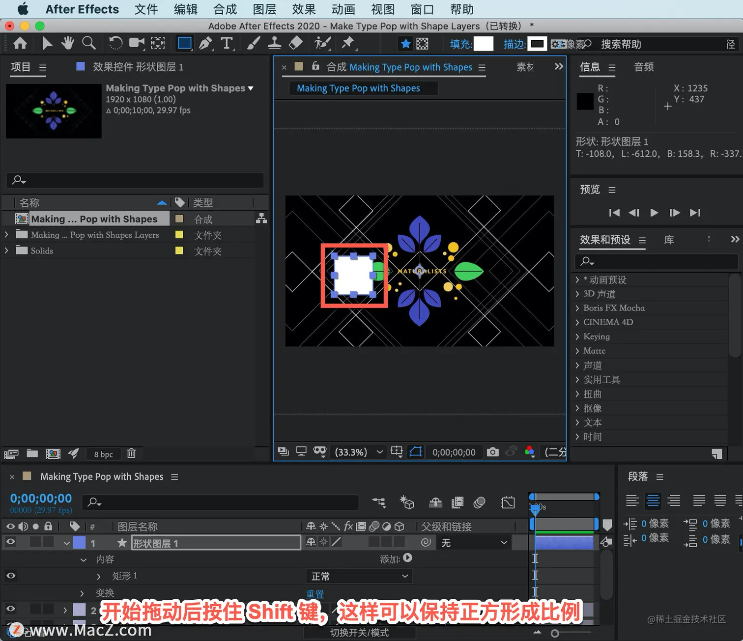
Task: Expand the 变换 transform group
Action: [82, 593]
